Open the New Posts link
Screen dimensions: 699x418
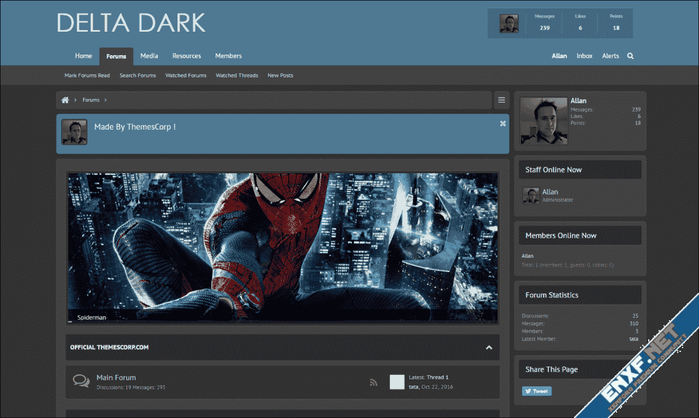(280, 75)
